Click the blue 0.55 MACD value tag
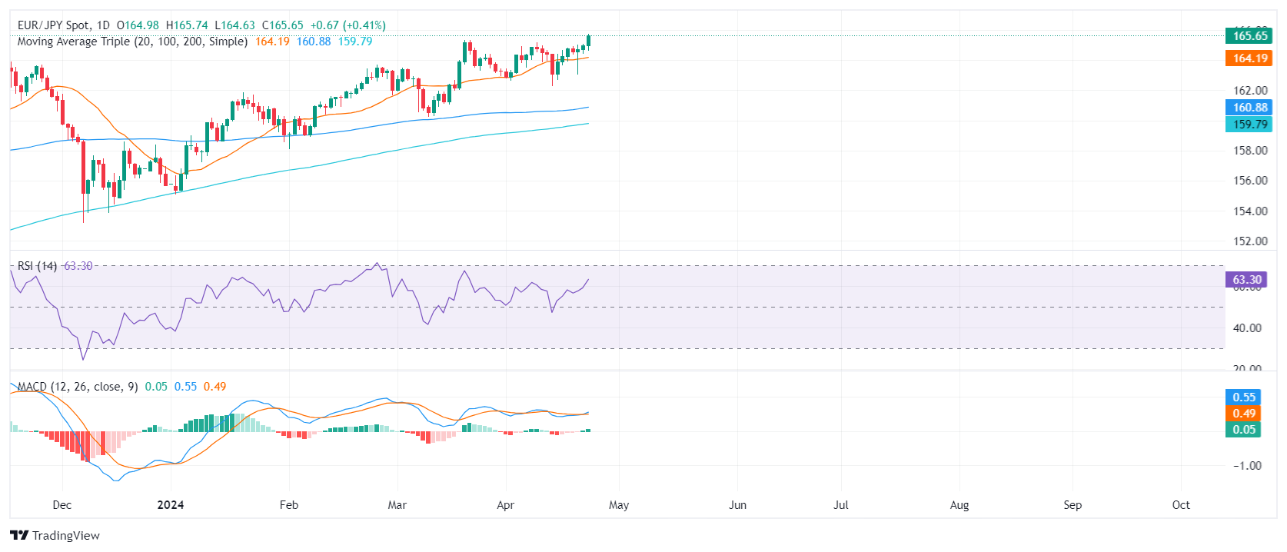The image size is (1287, 552). (1243, 397)
